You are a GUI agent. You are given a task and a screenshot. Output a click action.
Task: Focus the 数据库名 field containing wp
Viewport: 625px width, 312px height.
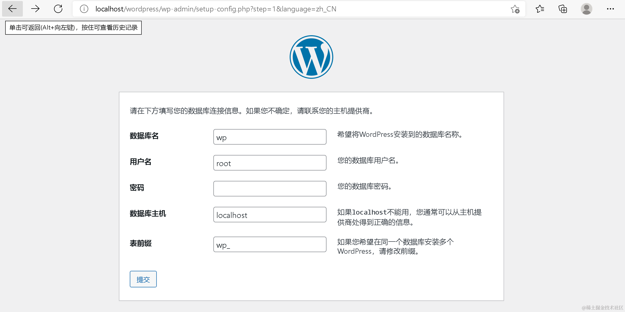[x=270, y=137]
